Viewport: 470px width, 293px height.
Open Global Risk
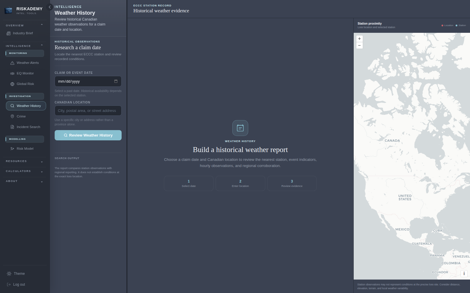pyautogui.click(x=26, y=84)
